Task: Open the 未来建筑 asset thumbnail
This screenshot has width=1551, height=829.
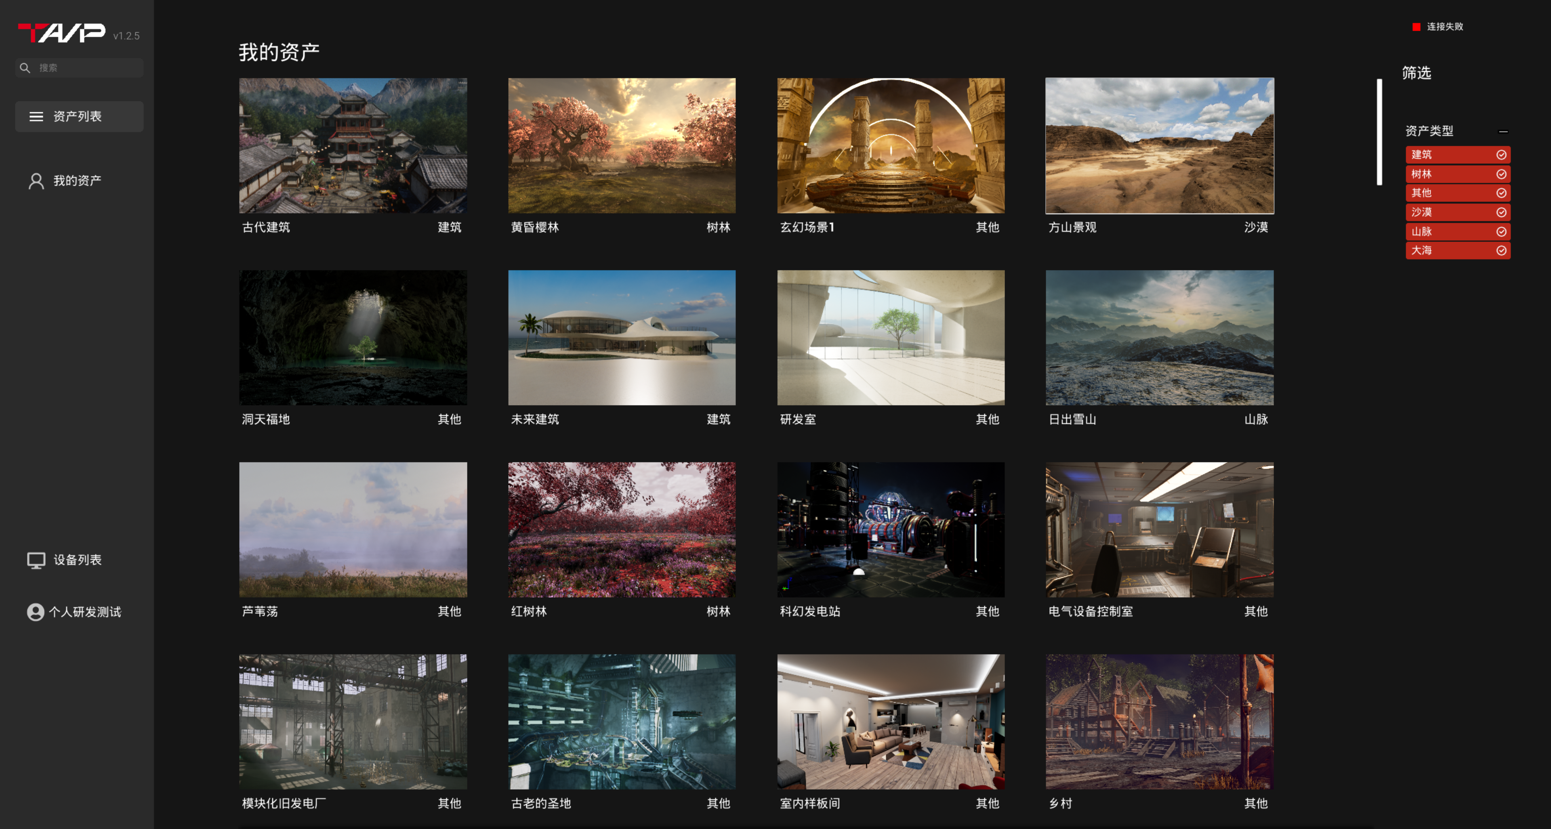Action: 621,338
